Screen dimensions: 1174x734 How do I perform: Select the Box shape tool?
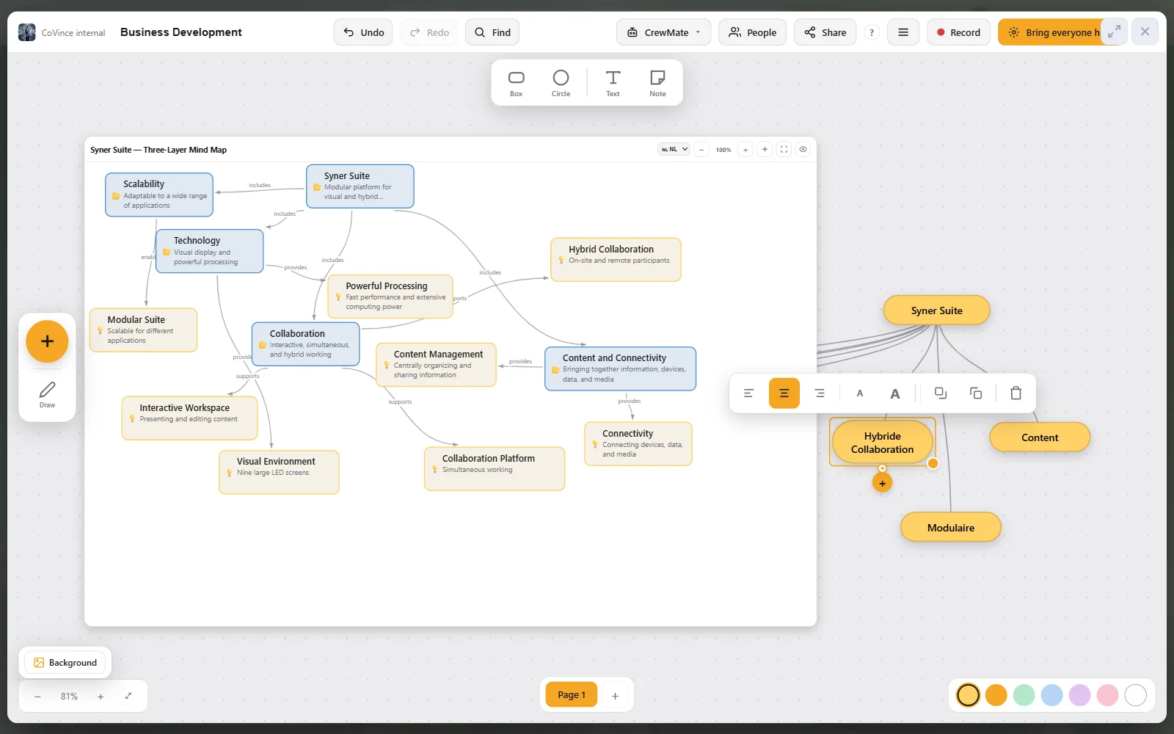click(x=517, y=83)
